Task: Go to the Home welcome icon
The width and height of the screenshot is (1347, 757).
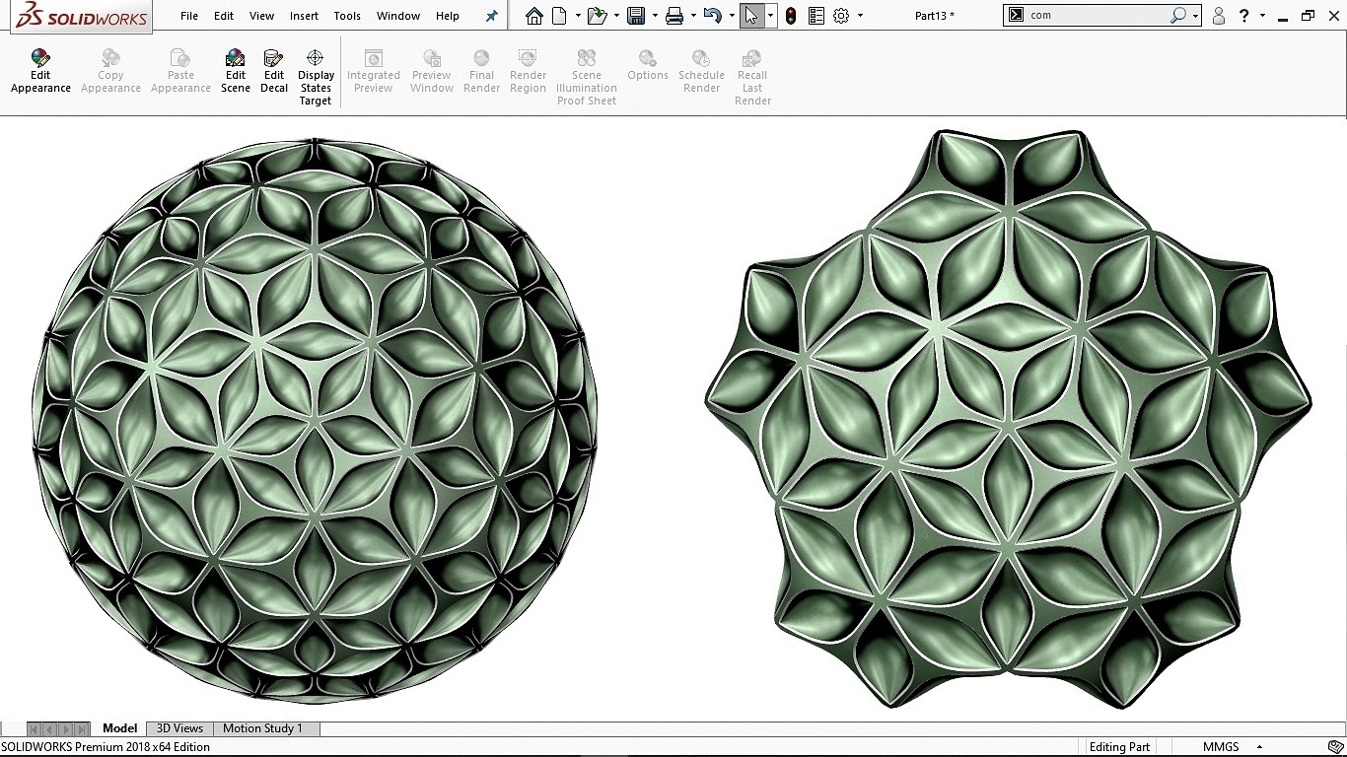Action: point(533,16)
